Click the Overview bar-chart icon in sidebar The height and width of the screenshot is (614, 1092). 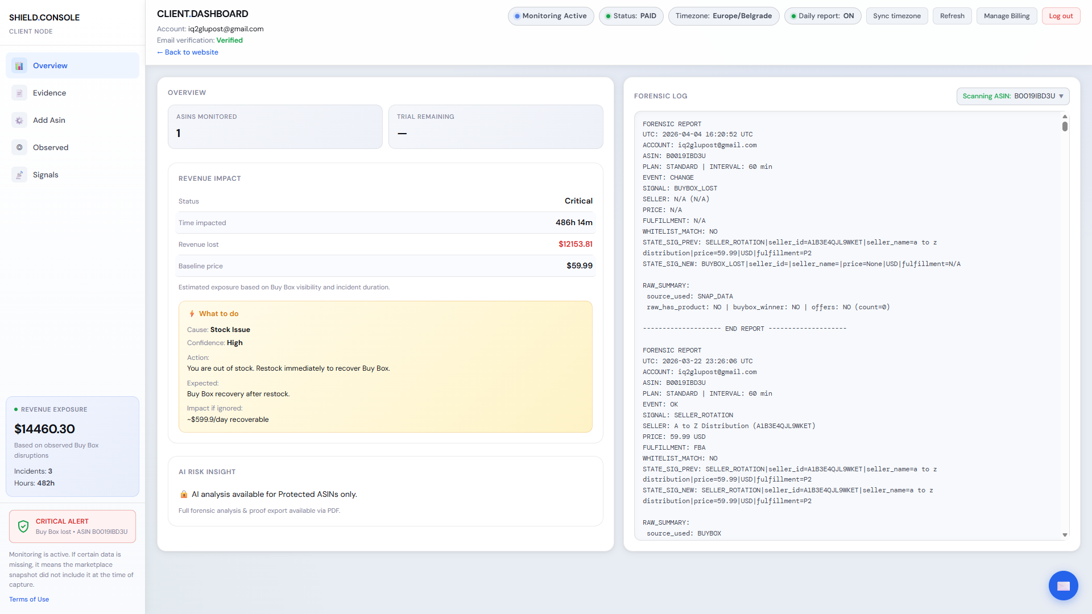point(19,66)
